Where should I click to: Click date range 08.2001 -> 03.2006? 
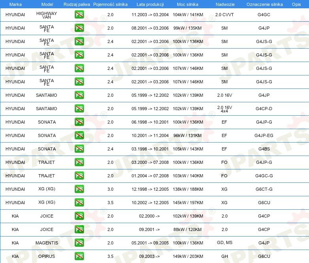coord(150,28)
